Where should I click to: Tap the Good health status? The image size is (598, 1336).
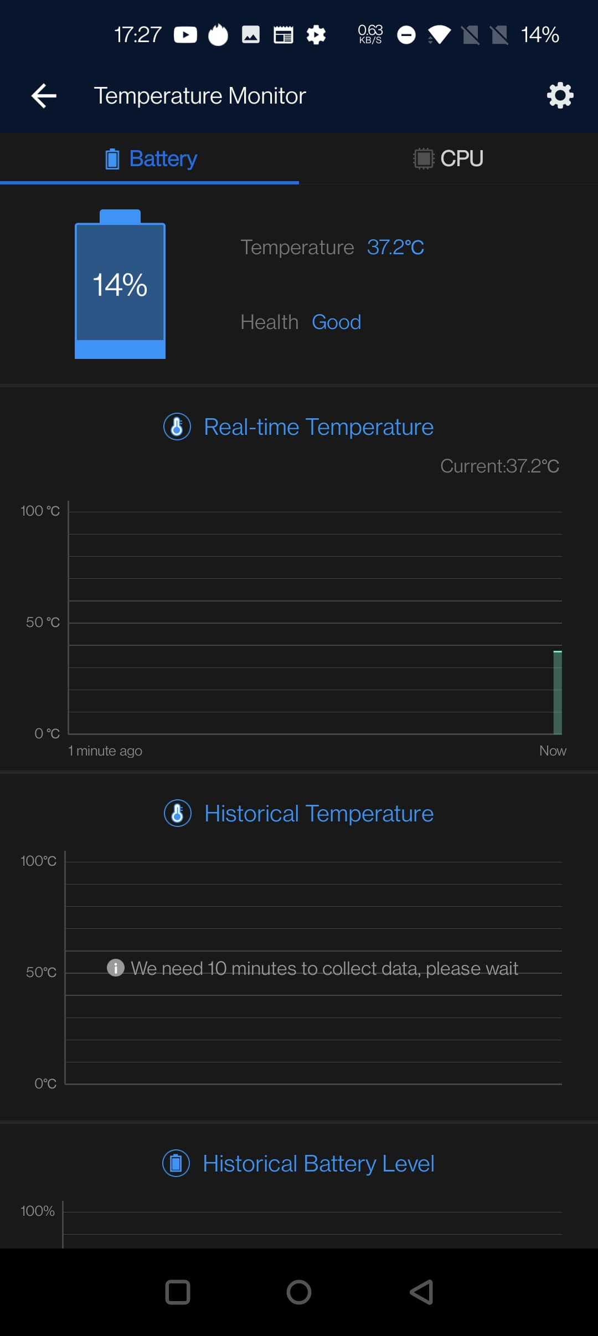pos(336,322)
